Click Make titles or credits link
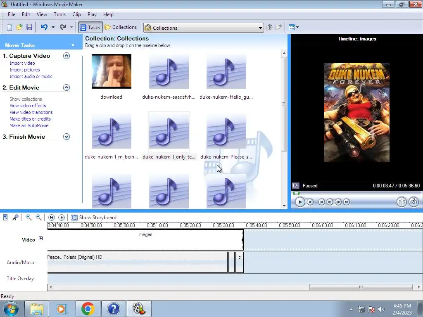This screenshot has width=423, height=317. coord(30,119)
